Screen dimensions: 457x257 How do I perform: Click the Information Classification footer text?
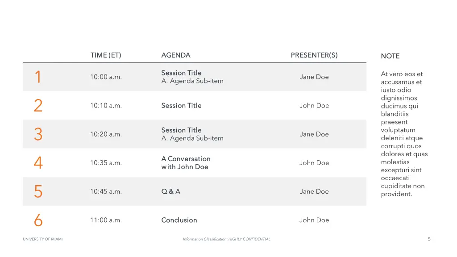pyautogui.click(x=226, y=239)
